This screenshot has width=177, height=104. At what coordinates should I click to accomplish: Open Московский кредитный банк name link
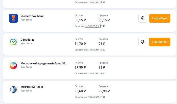click(x=44, y=64)
